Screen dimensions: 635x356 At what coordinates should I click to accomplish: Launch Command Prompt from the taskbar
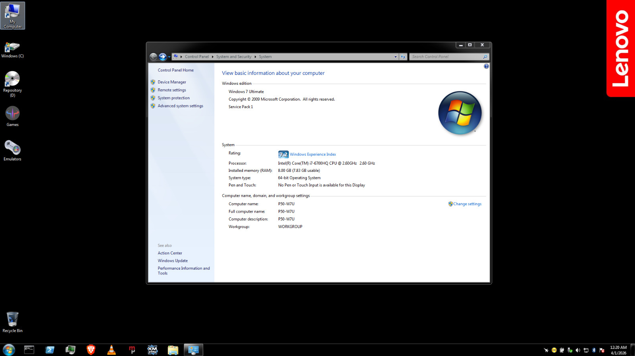pos(29,350)
